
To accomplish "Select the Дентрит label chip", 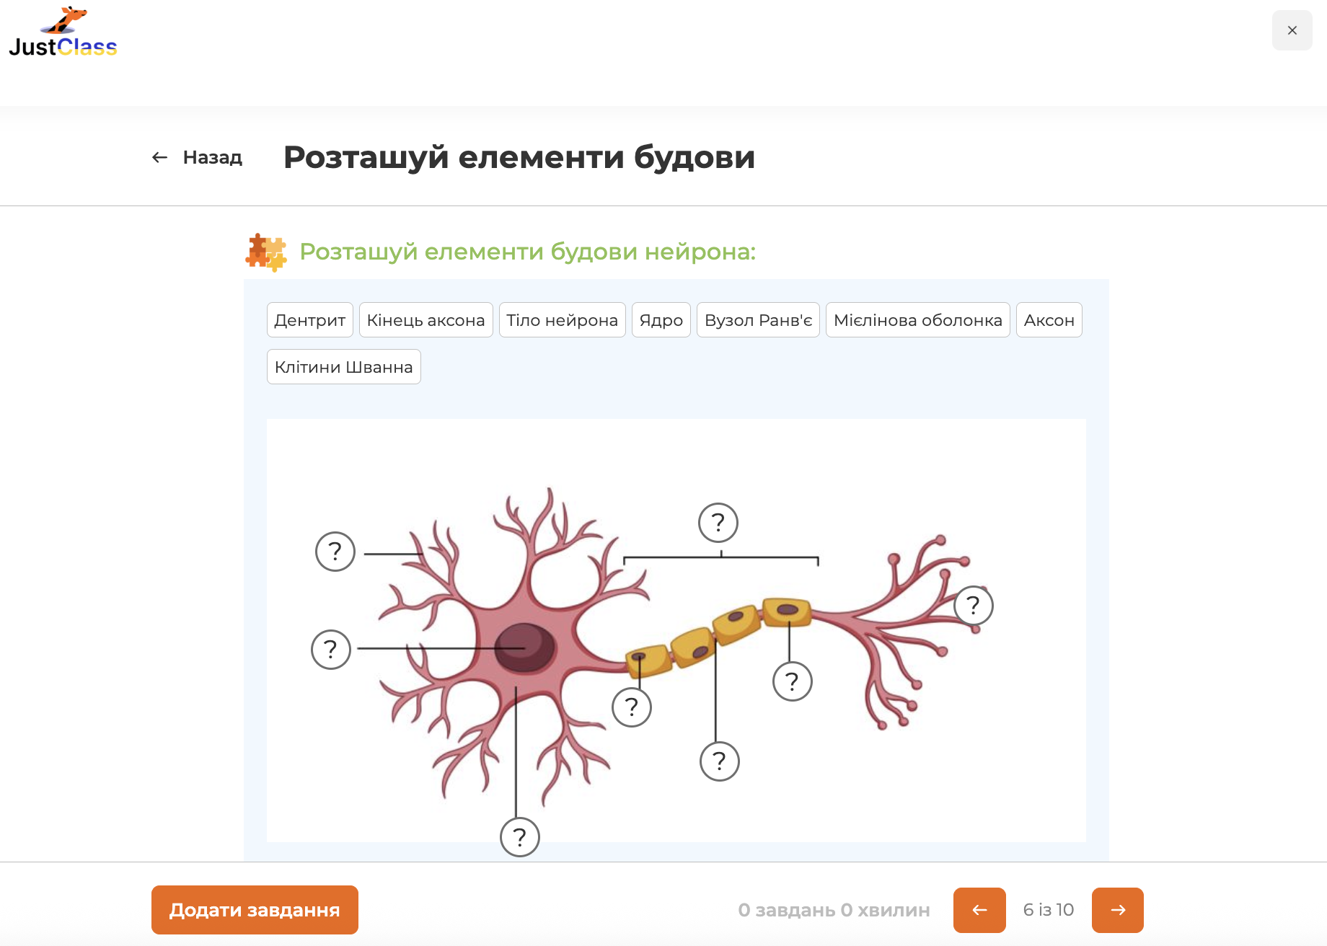I will (309, 319).
